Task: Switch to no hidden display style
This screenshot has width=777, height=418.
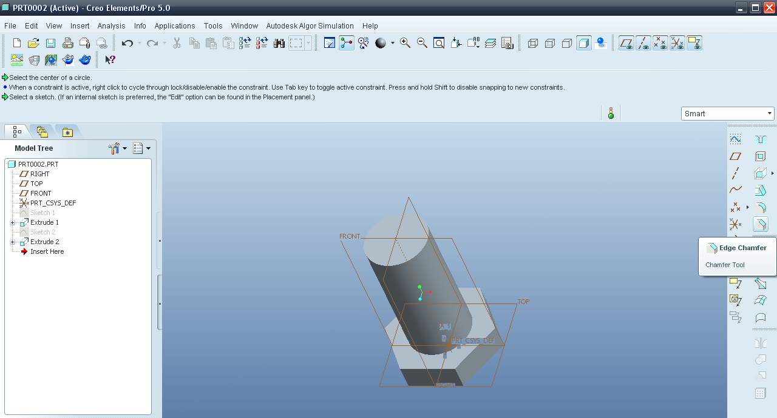Action: (x=567, y=43)
